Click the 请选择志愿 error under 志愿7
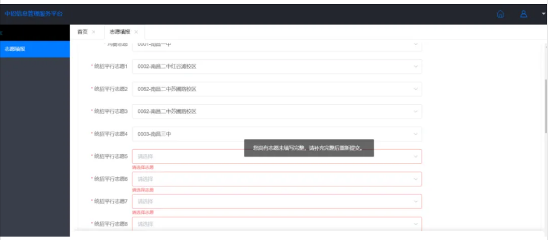 point(143,213)
